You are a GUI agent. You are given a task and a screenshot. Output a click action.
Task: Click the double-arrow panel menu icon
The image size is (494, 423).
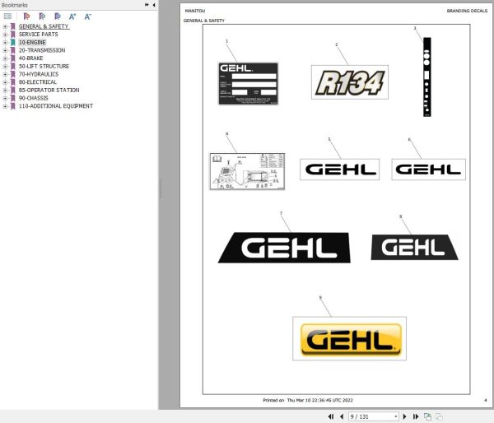(x=147, y=5)
